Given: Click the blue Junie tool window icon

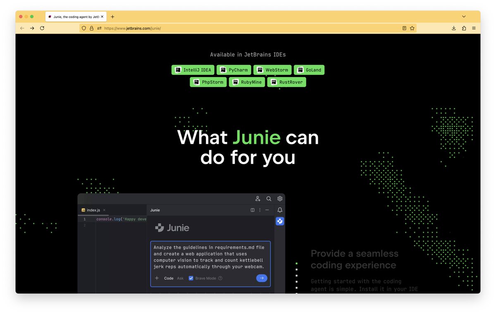Looking at the screenshot, I should pyautogui.click(x=280, y=221).
